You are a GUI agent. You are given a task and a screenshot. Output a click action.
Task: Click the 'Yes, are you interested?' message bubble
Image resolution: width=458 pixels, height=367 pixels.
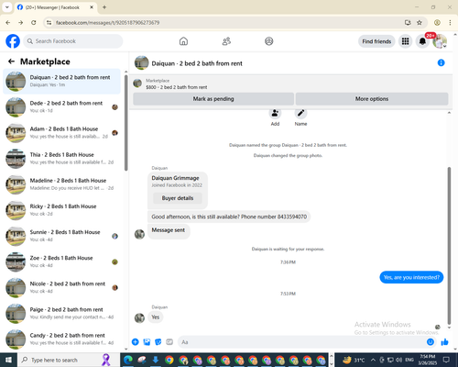[x=411, y=277]
